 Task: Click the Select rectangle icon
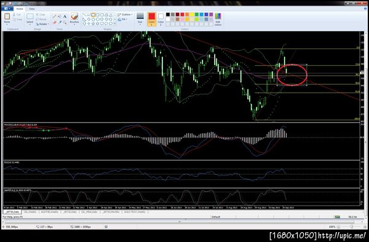(x=30, y=16)
